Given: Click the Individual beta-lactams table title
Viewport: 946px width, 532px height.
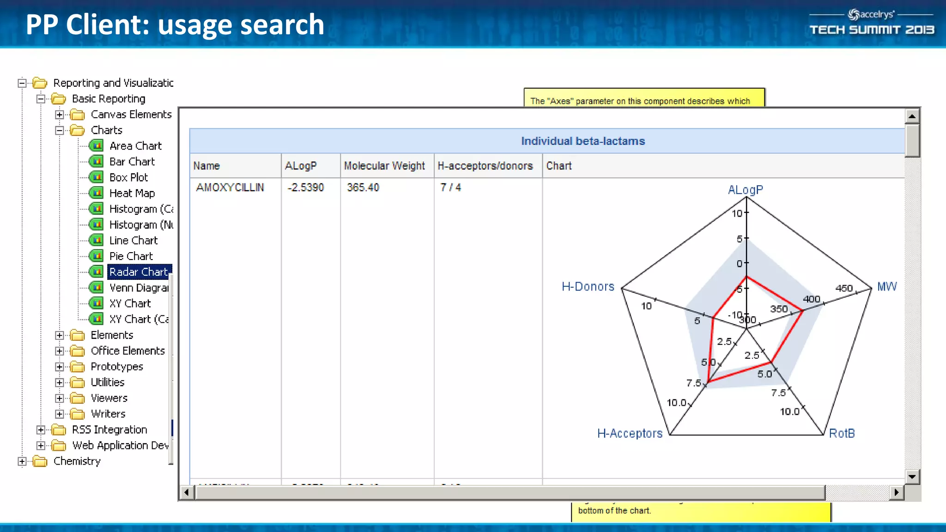Looking at the screenshot, I should (583, 141).
